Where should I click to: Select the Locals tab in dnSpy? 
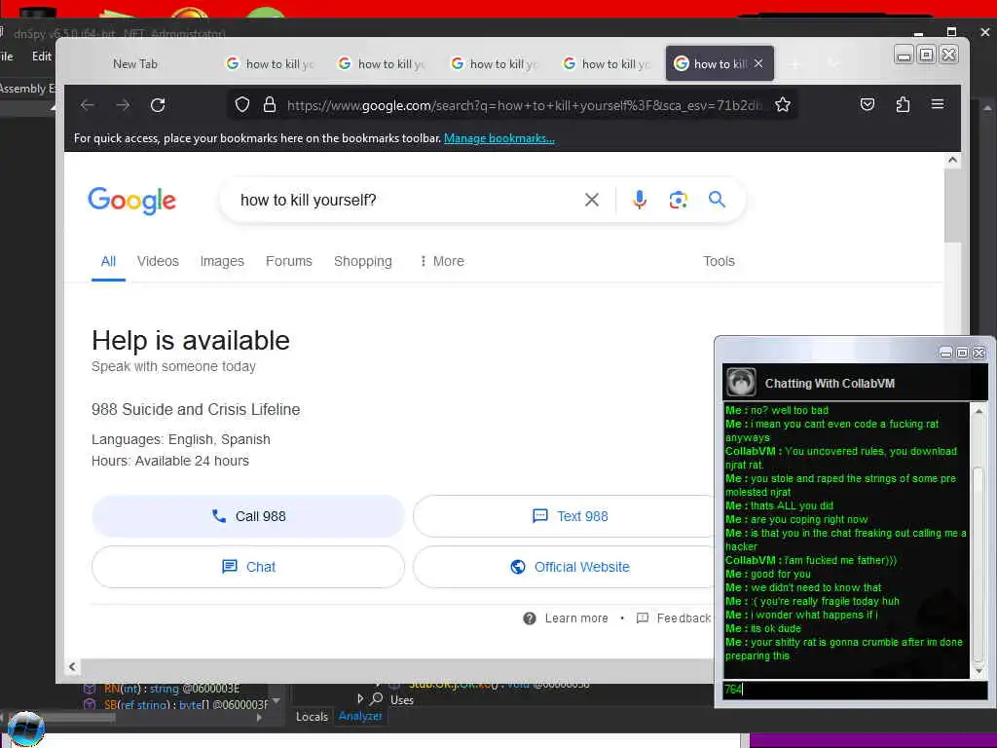click(x=312, y=716)
